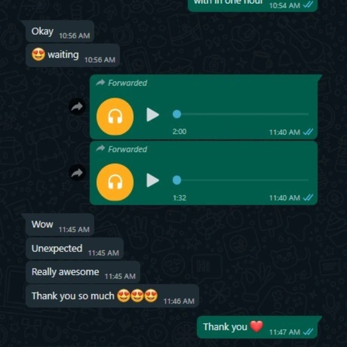The image size is (347, 347).
Task: Click the heart-eyes emoji before 'waiting'
Action: pos(38,55)
